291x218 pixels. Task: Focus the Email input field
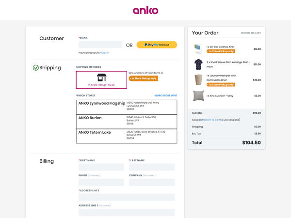(100, 45)
